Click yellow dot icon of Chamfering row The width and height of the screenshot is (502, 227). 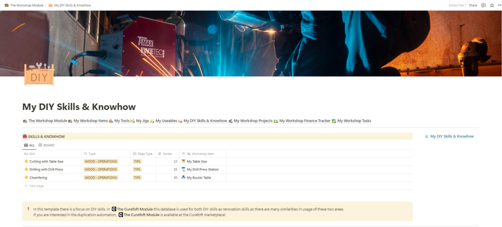tap(26, 178)
